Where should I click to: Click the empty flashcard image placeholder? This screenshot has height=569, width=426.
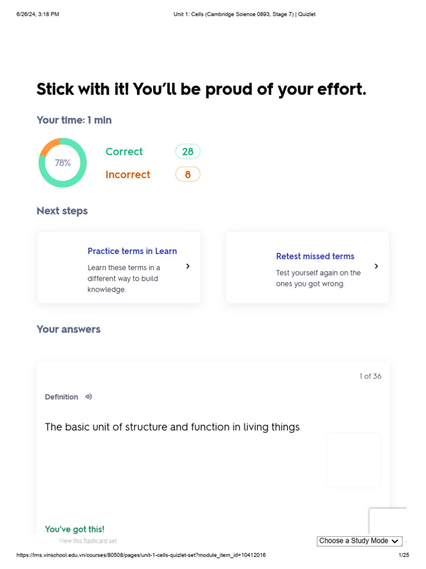(354, 460)
